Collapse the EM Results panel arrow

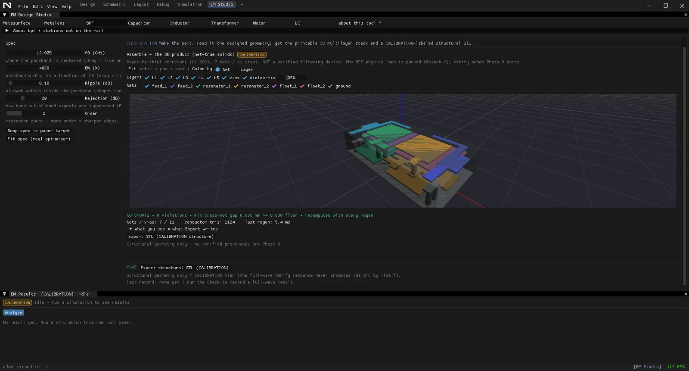click(4, 294)
